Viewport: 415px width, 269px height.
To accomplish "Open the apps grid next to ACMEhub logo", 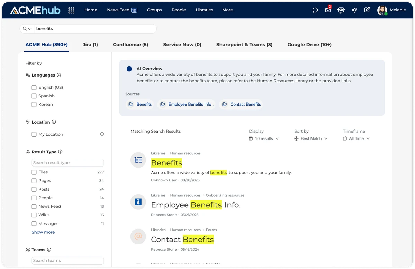I will (x=71, y=10).
